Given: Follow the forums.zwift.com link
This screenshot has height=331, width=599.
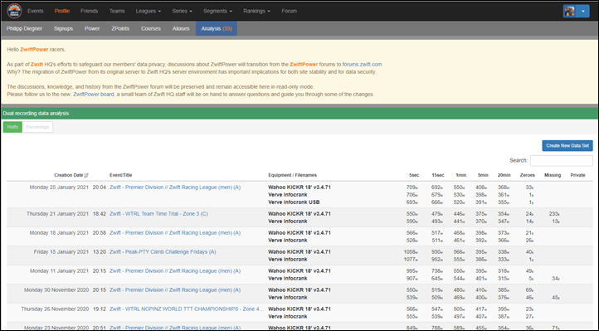Looking at the screenshot, I should coord(362,65).
